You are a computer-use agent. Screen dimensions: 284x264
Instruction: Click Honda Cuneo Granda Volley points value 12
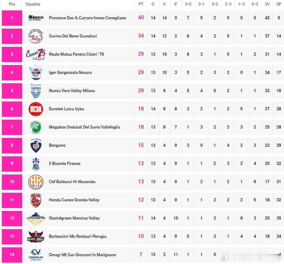point(141,200)
